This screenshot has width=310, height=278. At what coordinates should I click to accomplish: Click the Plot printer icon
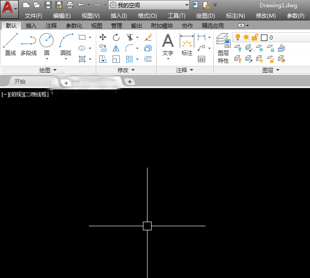point(69,5)
